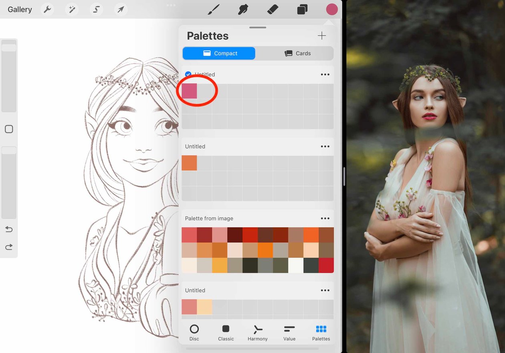This screenshot has height=353, width=505.
Task: Open options menu of the checked Untitled palette
Action: click(x=325, y=75)
